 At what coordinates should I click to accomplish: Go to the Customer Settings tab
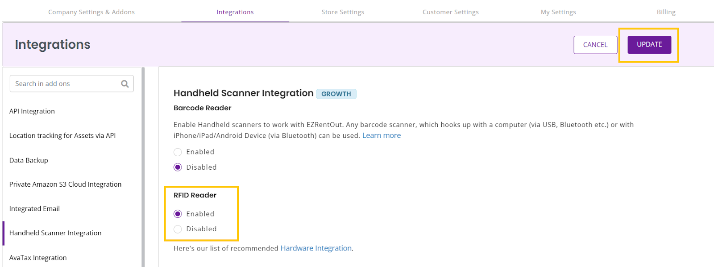451,12
